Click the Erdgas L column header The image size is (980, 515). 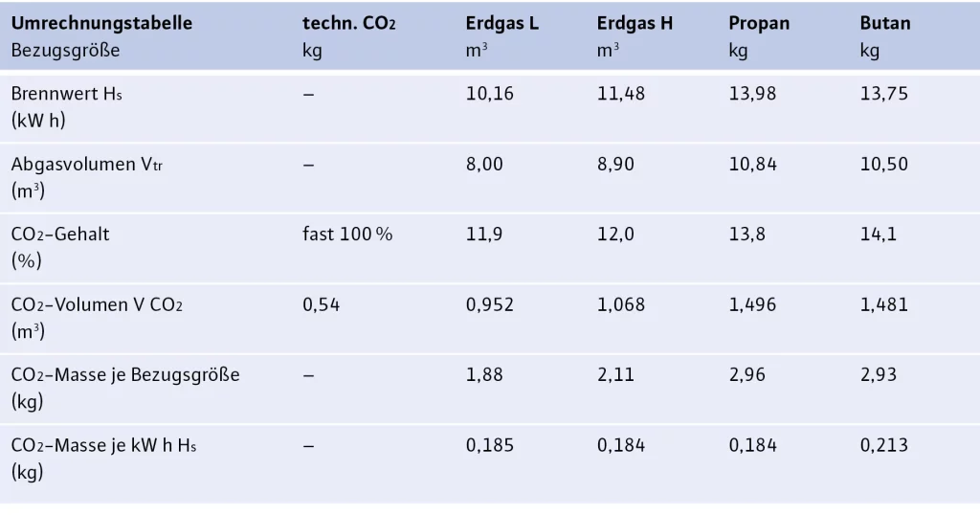pos(502,23)
